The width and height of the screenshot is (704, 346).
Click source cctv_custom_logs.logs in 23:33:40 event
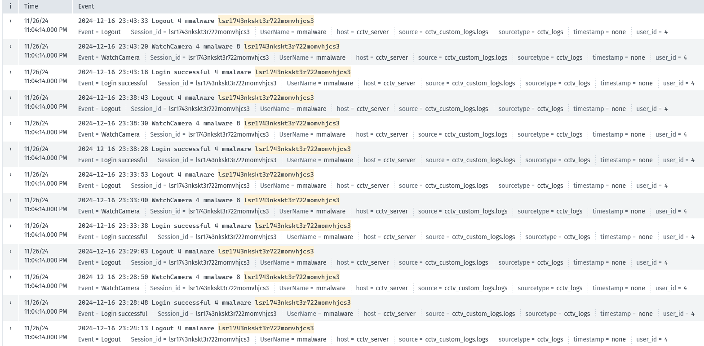click(x=476, y=211)
